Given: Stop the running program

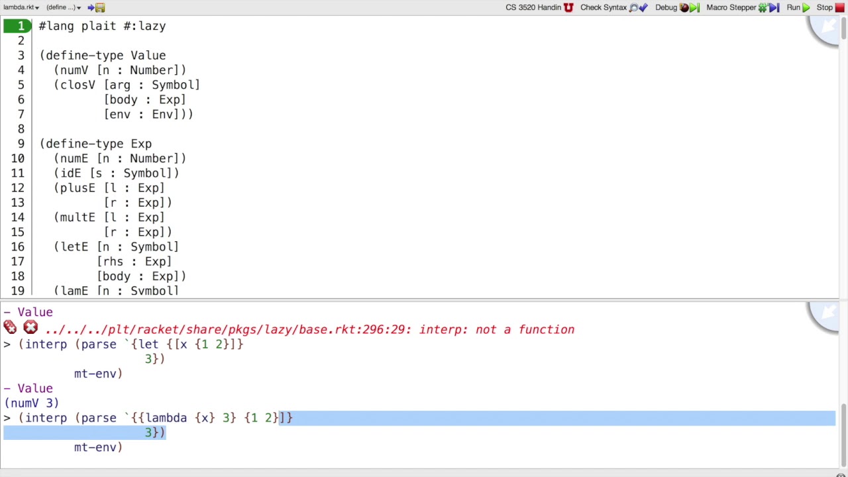Looking at the screenshot, I should (830, 7).
